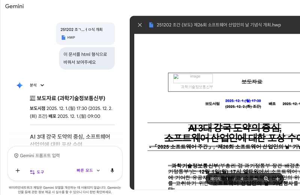
Task: Click the 보도자료 heading in the response
Action: (x=67, y=98)
